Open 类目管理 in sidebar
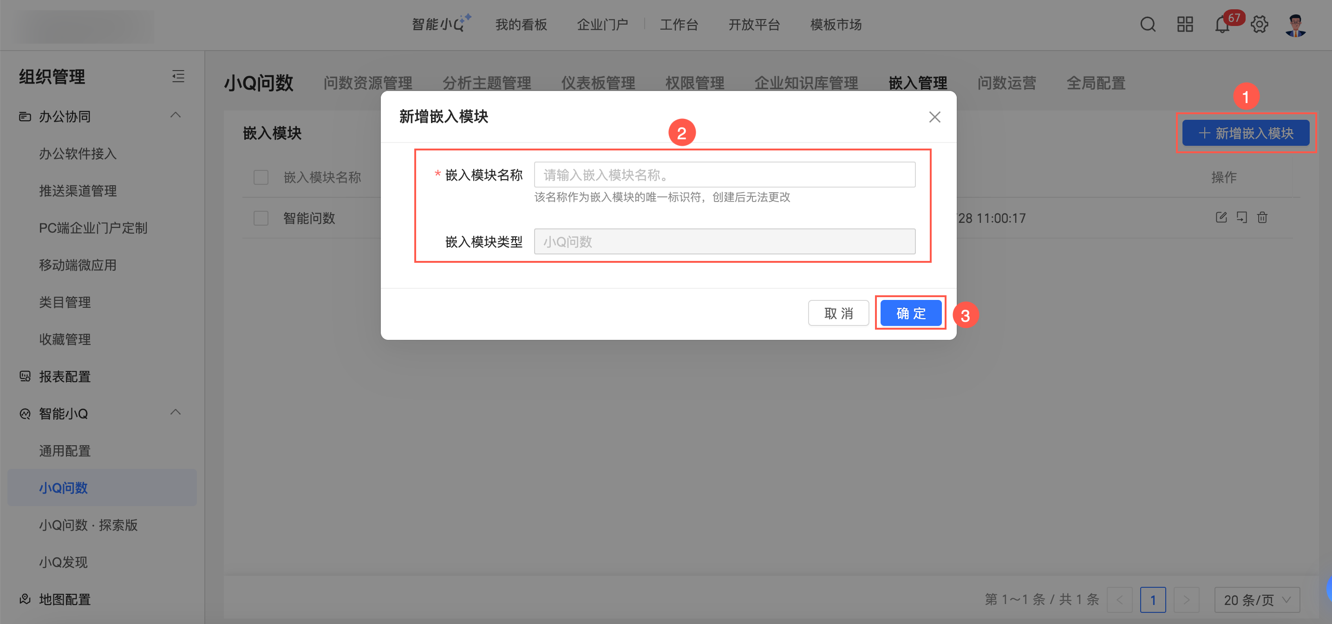The image size is (1332, 624). [65, 302]
